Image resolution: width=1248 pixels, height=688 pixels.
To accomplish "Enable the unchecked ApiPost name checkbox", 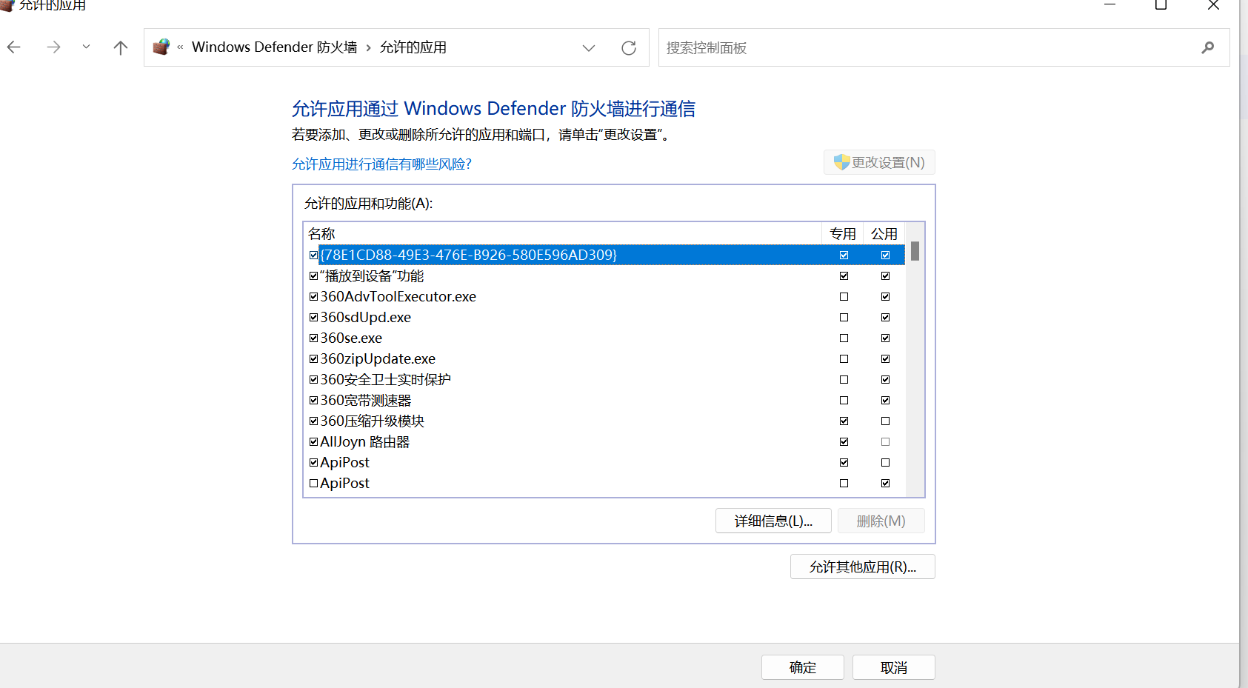I will (x=314, y=483).
